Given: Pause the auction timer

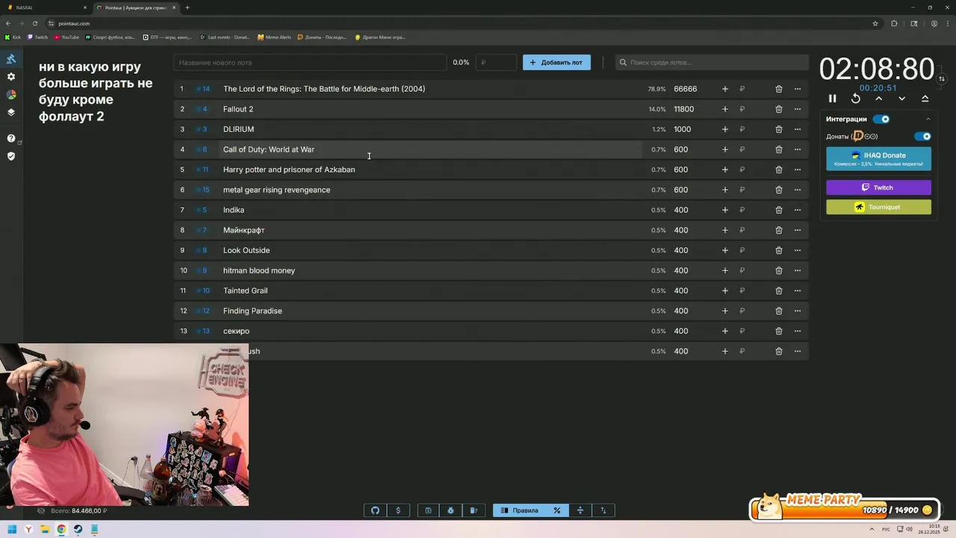Looking at the screenshot, I should pos(832,99).
